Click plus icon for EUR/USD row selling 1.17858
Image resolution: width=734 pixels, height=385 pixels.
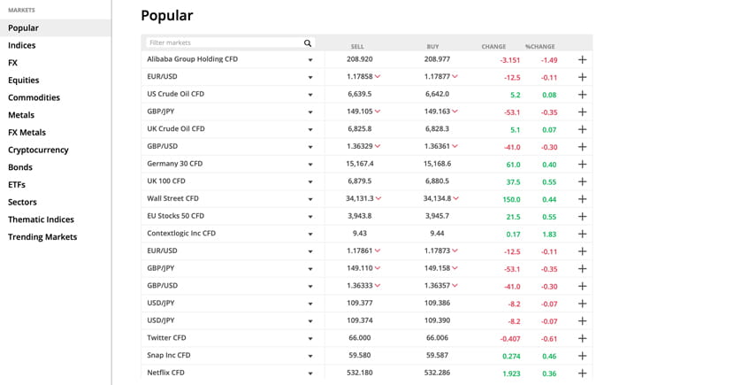click(582, 77)
